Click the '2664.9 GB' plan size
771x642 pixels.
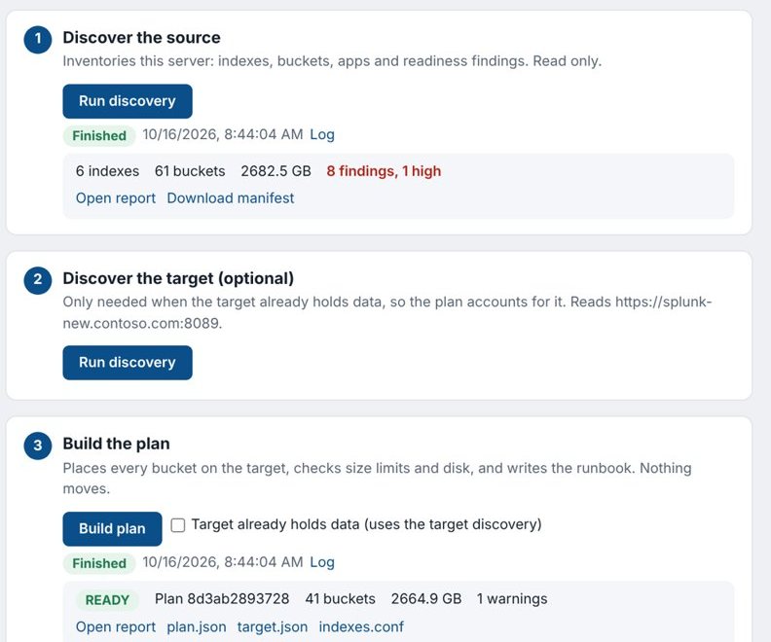tap(426, 599)
